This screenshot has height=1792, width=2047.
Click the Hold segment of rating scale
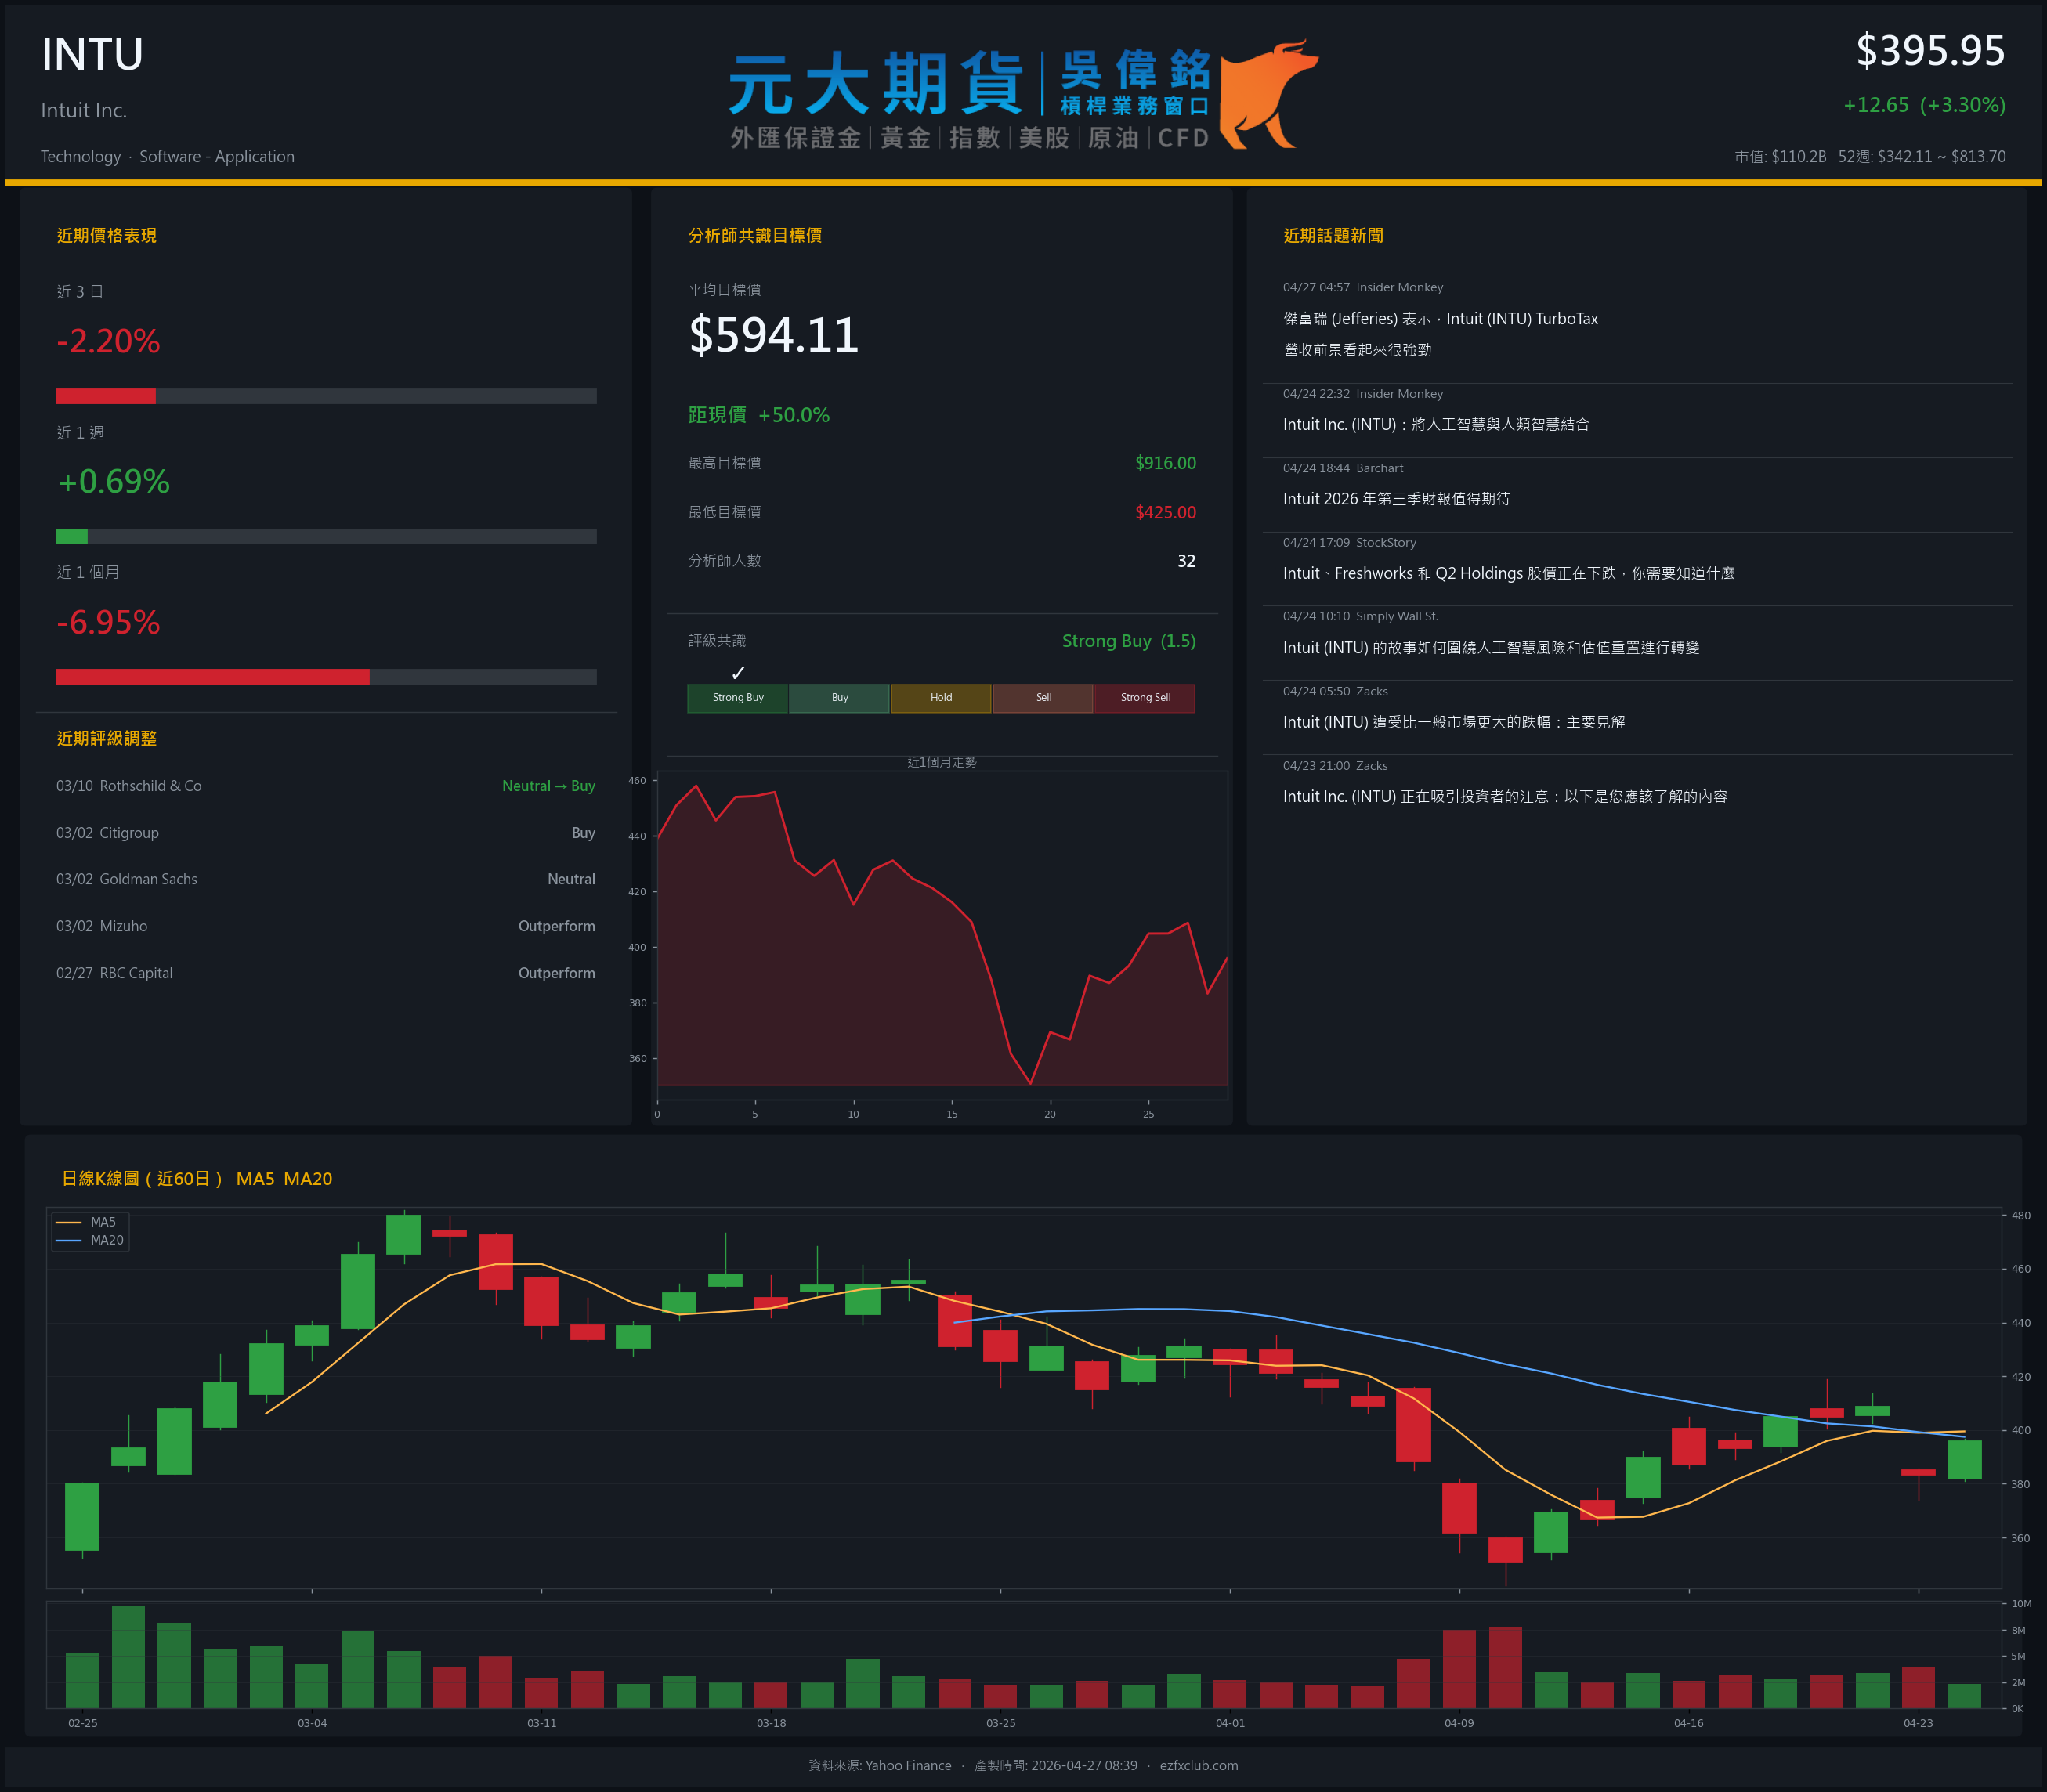(941, 698)
